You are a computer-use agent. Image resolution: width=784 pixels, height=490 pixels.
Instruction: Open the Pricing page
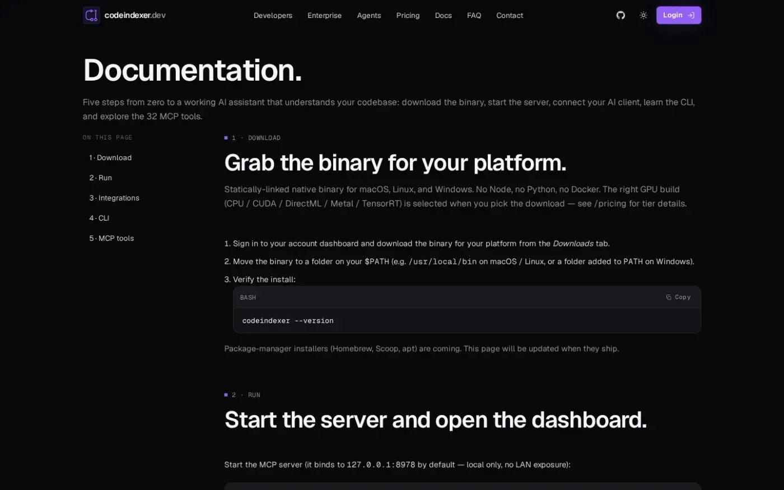click(408, 16)
